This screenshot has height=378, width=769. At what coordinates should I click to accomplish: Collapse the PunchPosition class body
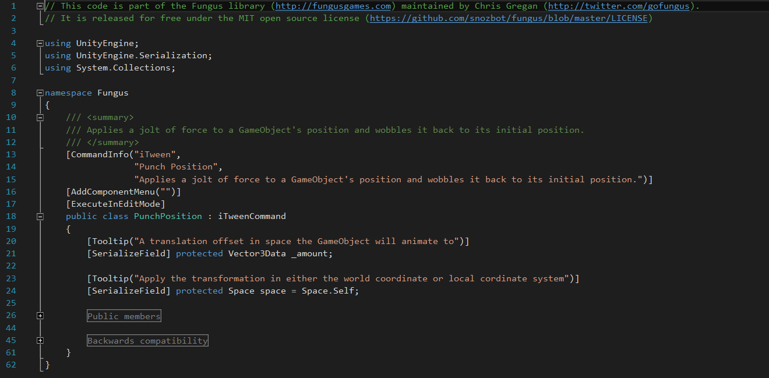(40, 217)
